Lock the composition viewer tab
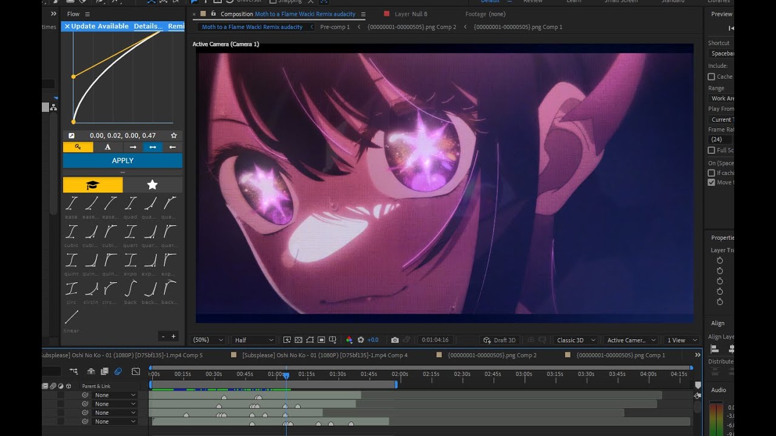The image size is (776, 436). [x=213, y=14]
